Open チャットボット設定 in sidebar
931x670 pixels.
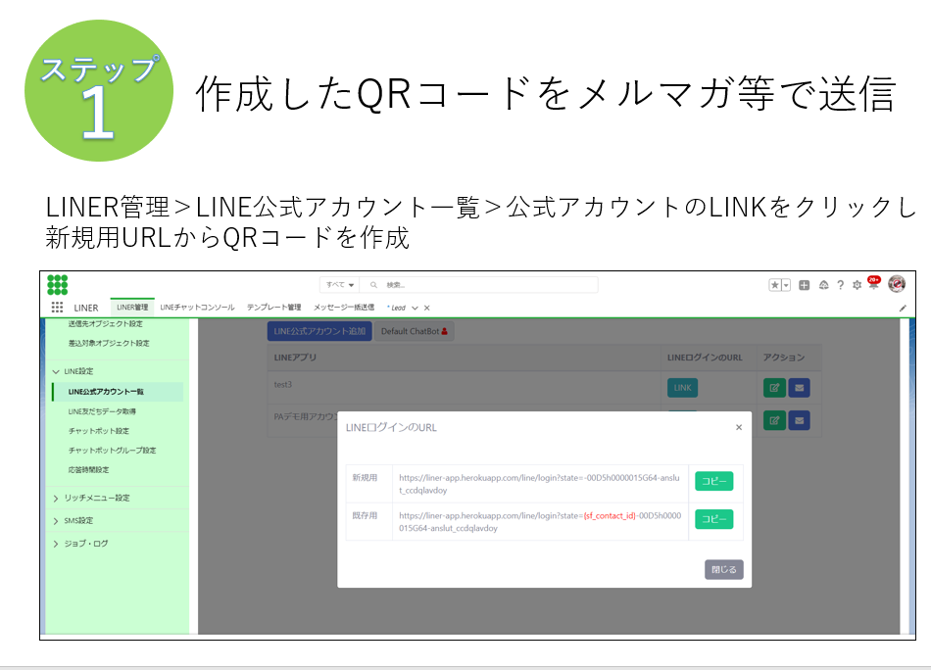pyautogui.click(x=99, y=431)
